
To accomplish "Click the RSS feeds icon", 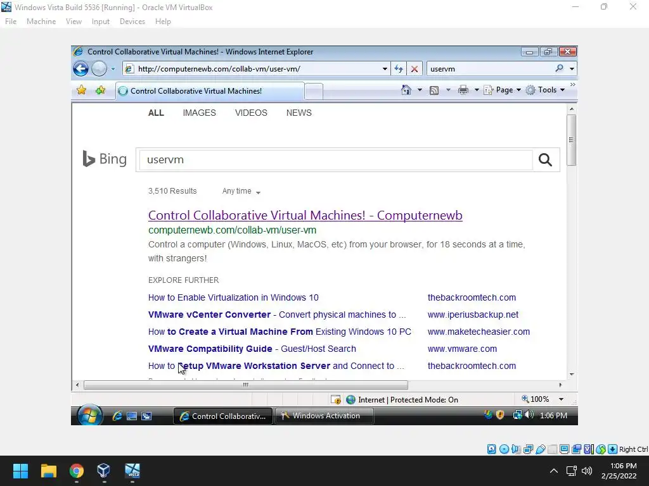I will 434,90.
